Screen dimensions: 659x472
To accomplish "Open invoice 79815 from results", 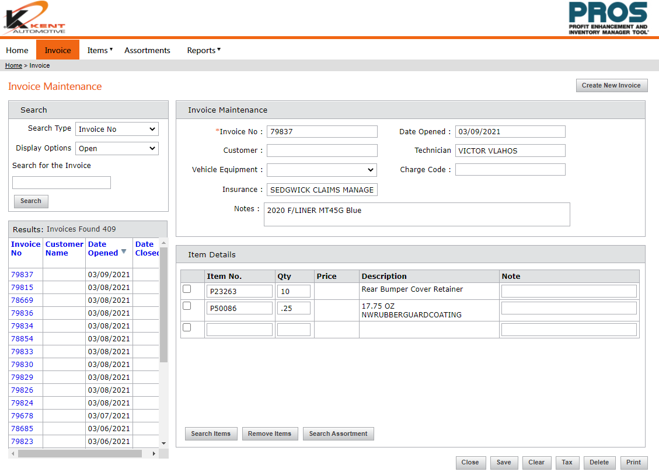I will click(x=22, y=287).
